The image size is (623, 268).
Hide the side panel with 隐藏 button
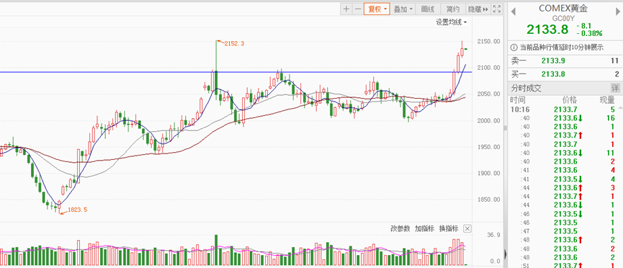point(478,9)
